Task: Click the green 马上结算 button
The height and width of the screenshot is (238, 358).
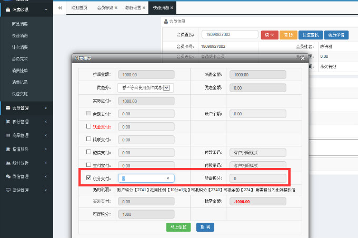Action: pos(178,227)
